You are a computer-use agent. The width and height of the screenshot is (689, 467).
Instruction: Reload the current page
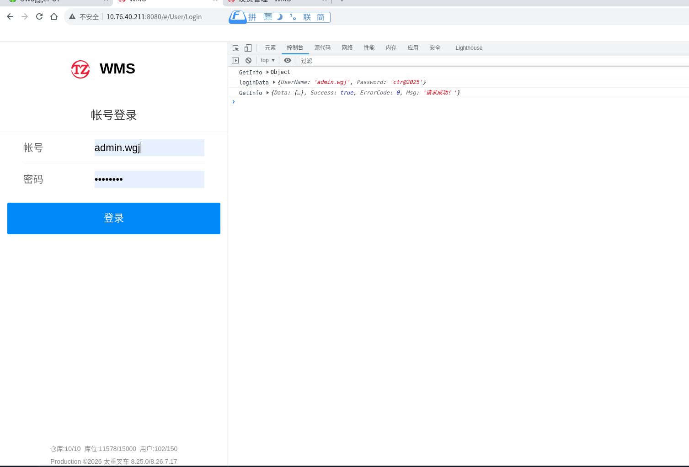pos(39,16)
